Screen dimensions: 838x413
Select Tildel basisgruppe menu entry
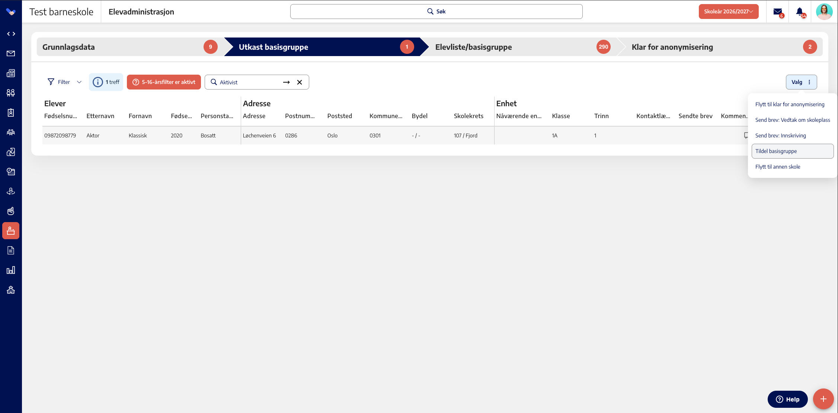(x=792, y=151)
